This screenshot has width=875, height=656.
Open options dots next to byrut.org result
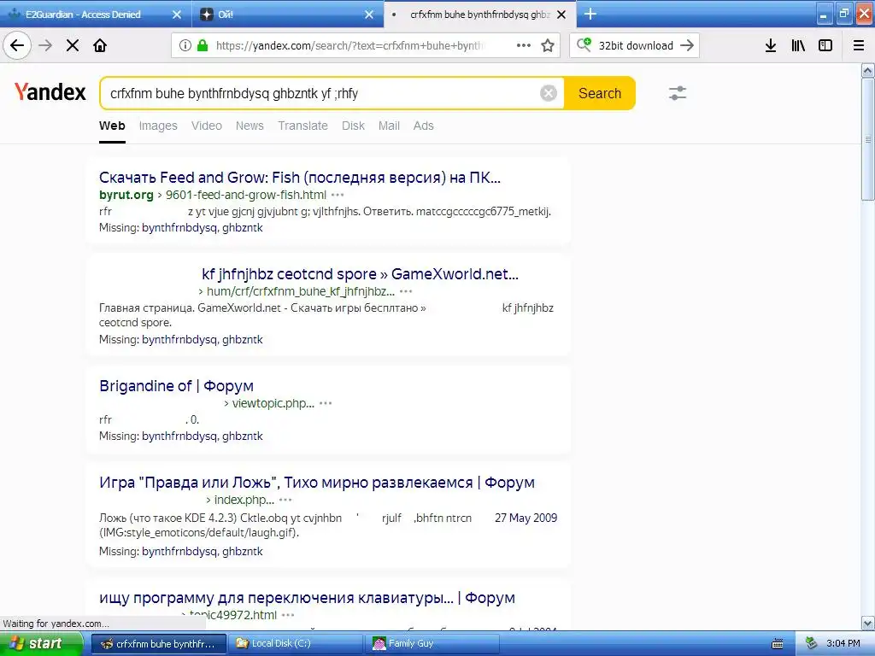click(338, 195)
